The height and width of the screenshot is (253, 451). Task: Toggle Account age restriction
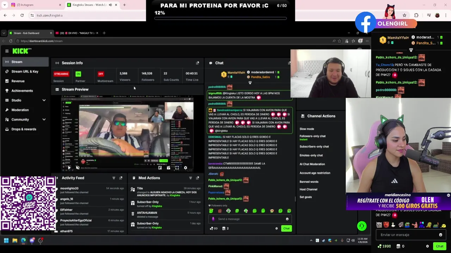click(315, 173)
